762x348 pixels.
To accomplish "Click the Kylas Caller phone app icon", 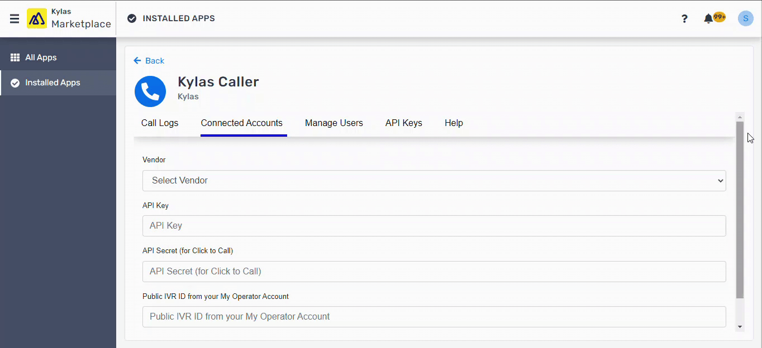I will click(150, 91).
